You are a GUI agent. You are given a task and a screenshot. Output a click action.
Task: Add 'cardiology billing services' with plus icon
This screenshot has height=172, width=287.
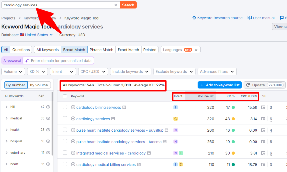pyautogui.click(x=73, y=107)
